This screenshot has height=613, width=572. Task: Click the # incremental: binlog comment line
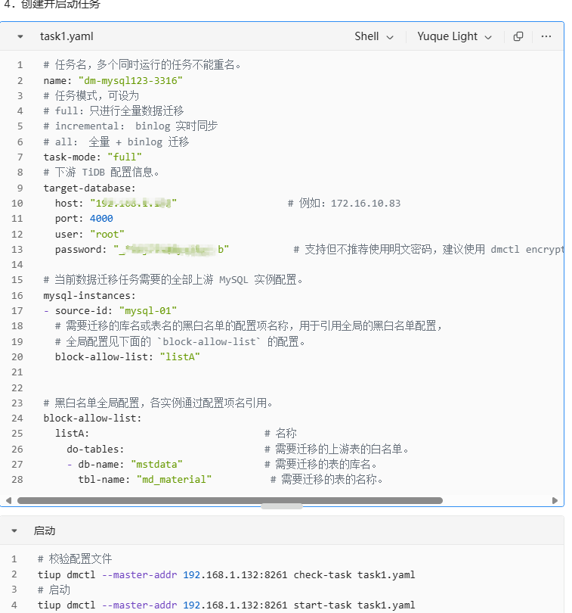coord(131,126)
